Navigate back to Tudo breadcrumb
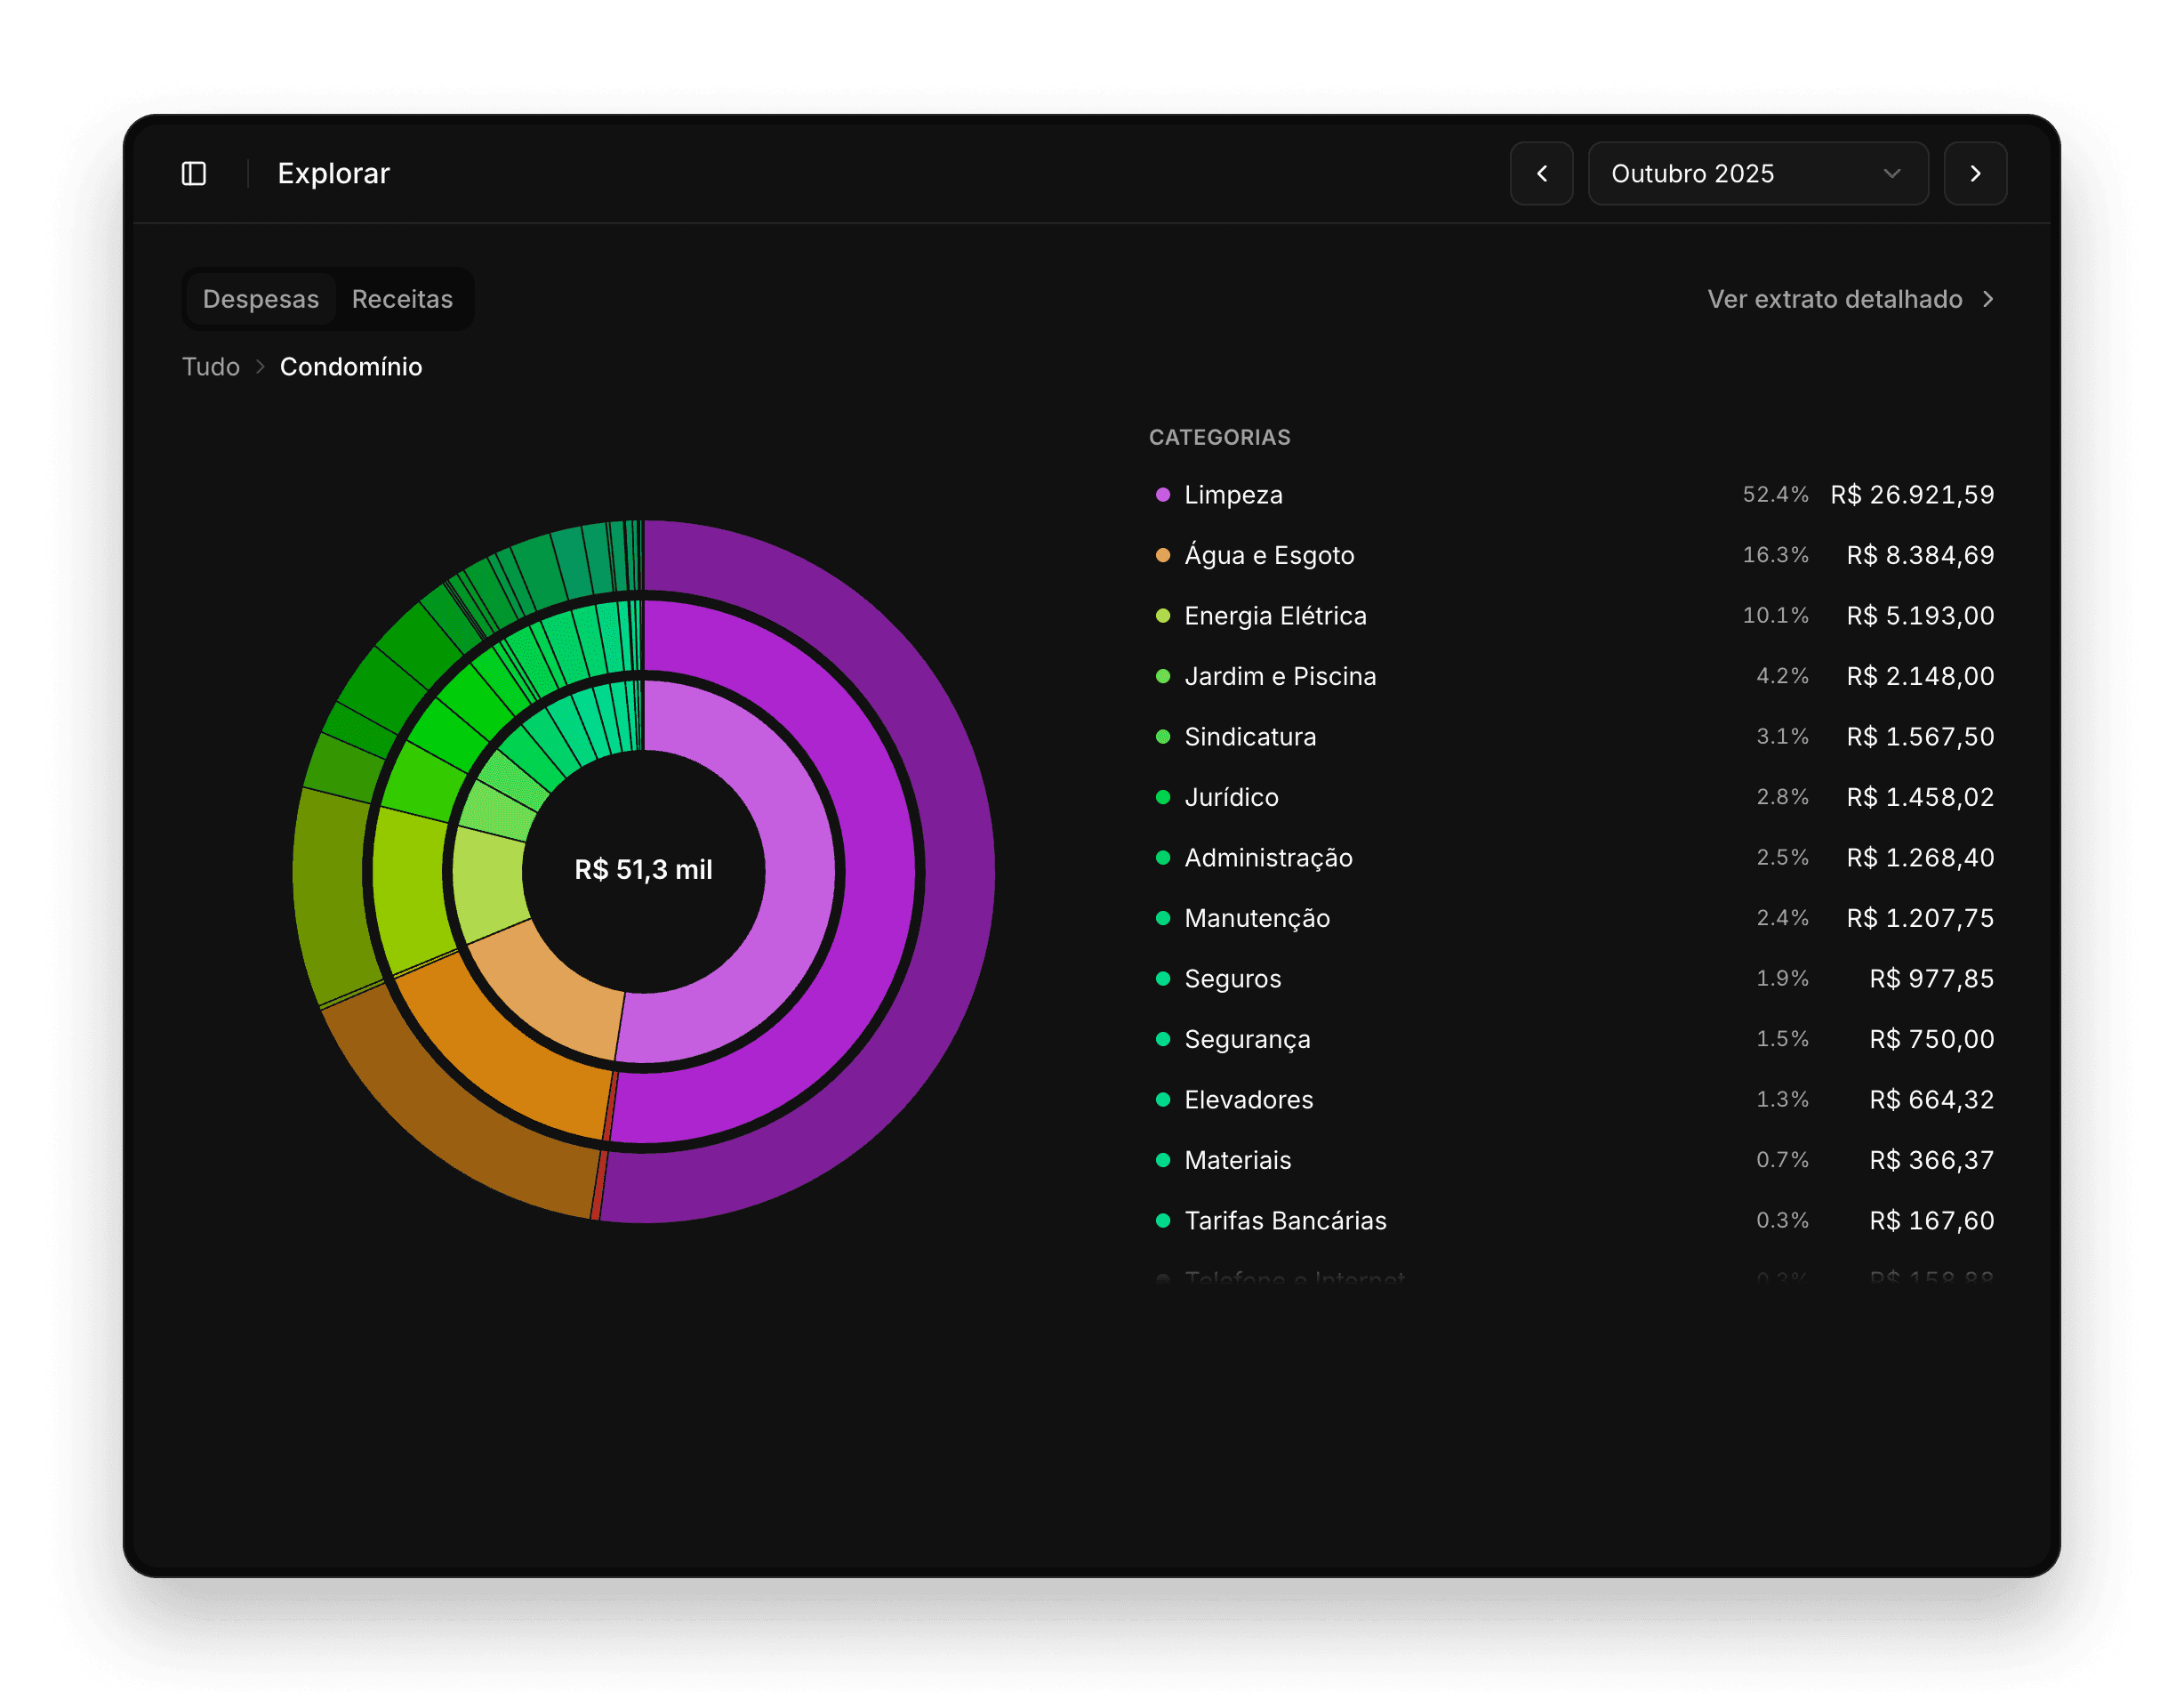 click(211, 367)
